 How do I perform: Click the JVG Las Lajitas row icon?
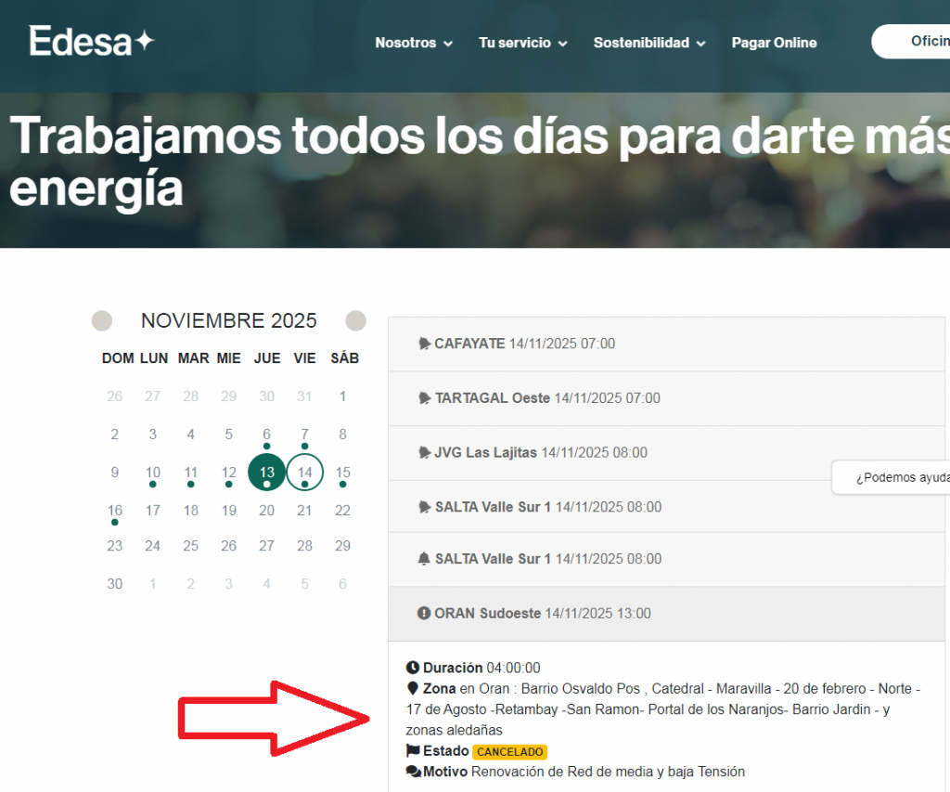tap(424, 453)
